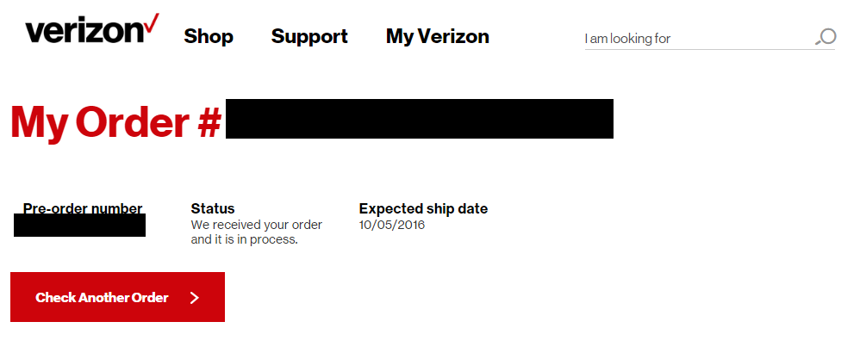
Task: Click the Check Another Order button
Action: (118, 297)
